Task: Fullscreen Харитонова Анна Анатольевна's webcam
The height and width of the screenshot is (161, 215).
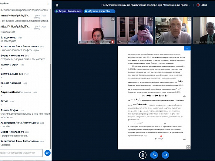Action: (113, 19)
